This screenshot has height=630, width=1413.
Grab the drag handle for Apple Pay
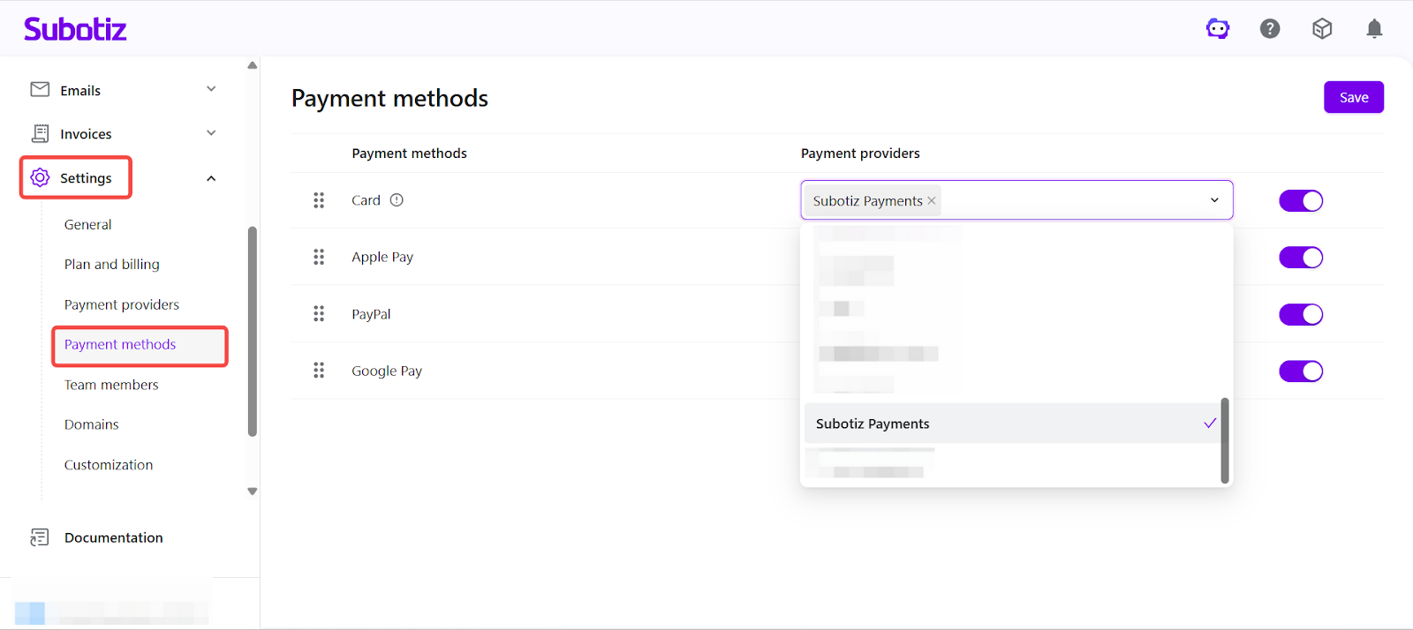coord(319,257)
